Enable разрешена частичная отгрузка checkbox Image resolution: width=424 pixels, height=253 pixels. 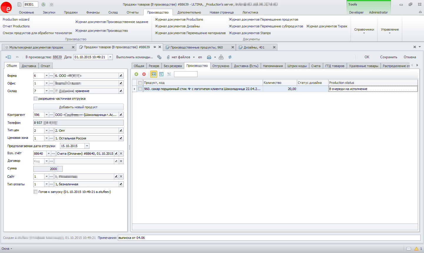click(x=36, y=99)
